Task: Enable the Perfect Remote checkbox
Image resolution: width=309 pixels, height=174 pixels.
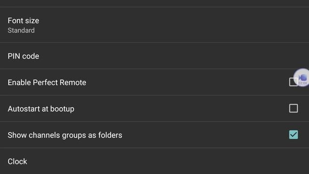Action: [293, 82]
